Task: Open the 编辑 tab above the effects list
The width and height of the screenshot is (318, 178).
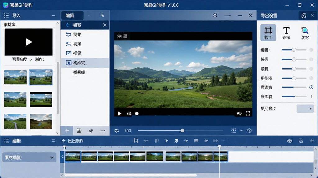Action: click(x=72, y=15)
